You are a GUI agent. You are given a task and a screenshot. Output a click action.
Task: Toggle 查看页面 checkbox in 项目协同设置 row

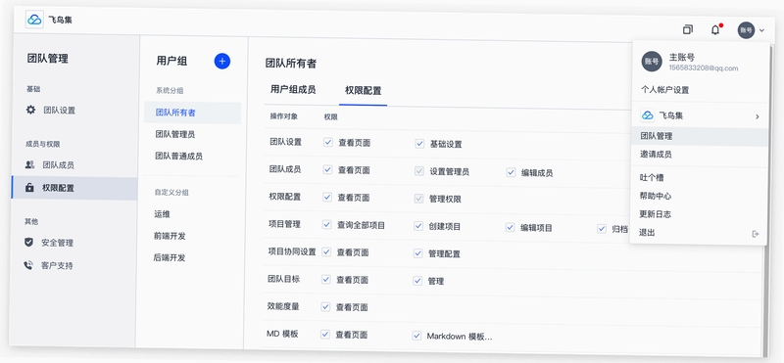pyautogui.click(x=326, y=252)
